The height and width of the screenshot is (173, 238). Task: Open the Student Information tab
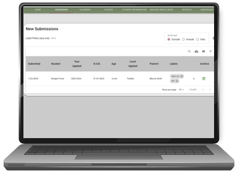[x=134, y=10]
